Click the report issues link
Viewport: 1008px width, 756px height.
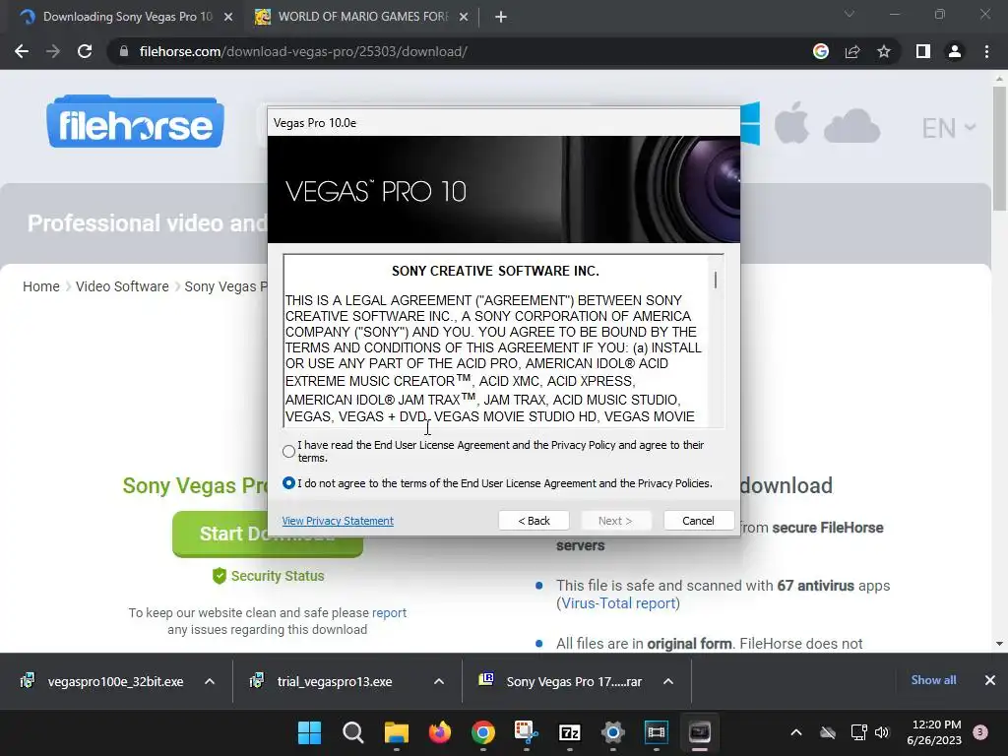click(x=389, y=612)
